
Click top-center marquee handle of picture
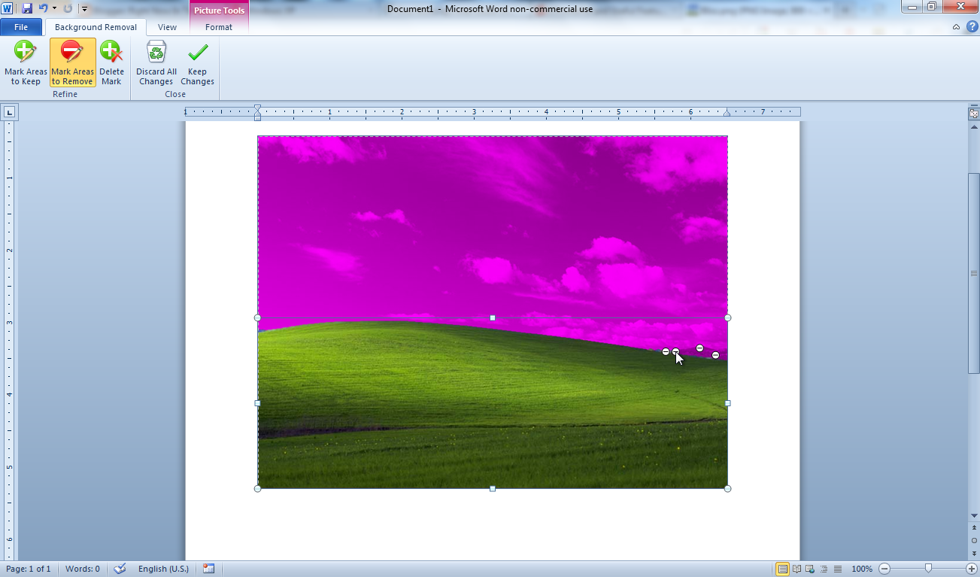(493, 317)
